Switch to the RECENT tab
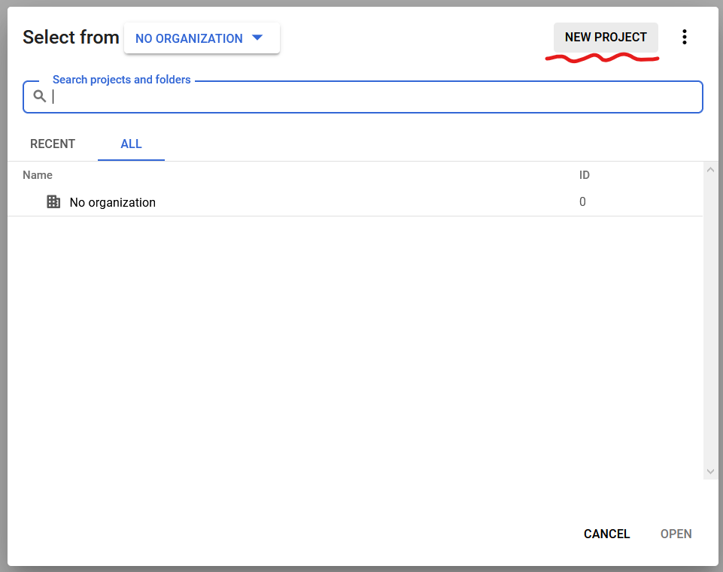Viewport: 723px width, 572px height. tap(53, 144)
